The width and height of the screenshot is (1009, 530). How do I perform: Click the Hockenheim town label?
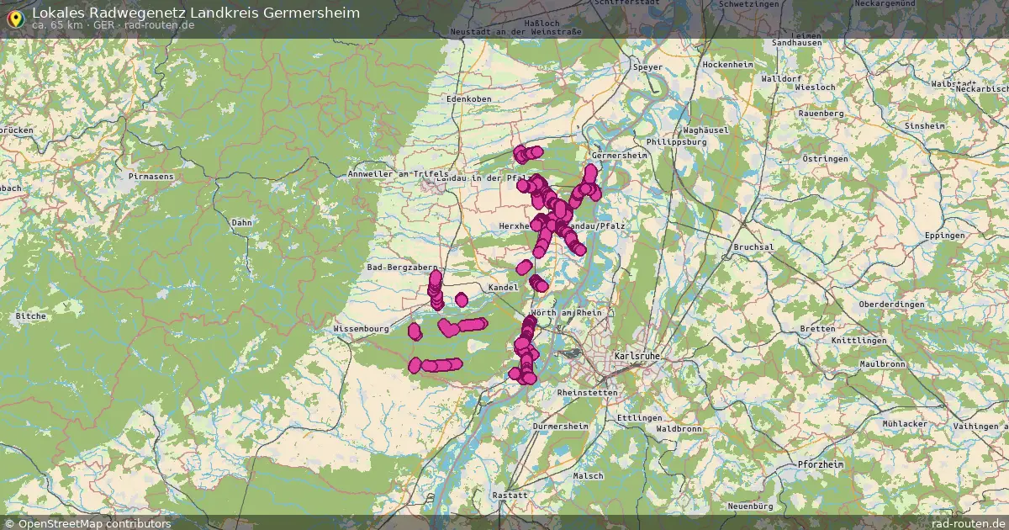(728, 64)
